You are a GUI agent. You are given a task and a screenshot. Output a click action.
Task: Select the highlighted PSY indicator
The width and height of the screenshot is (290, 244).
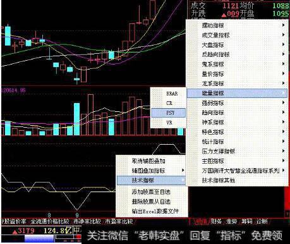pos(168,113)
